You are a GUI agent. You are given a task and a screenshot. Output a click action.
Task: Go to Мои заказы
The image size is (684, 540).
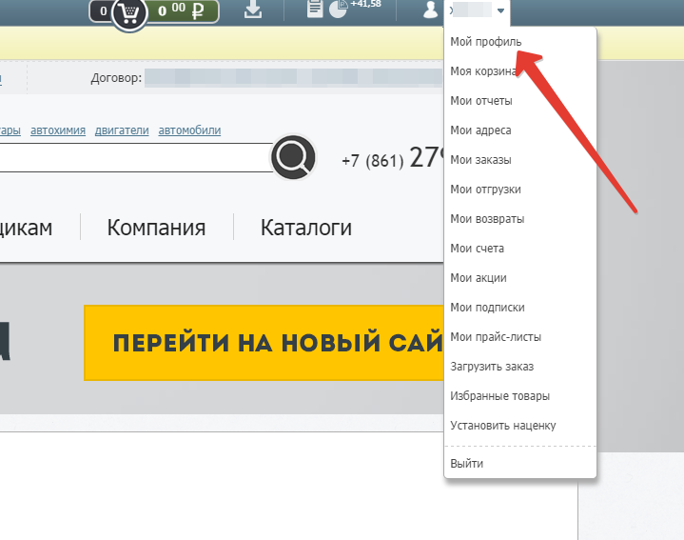(480, 160)
